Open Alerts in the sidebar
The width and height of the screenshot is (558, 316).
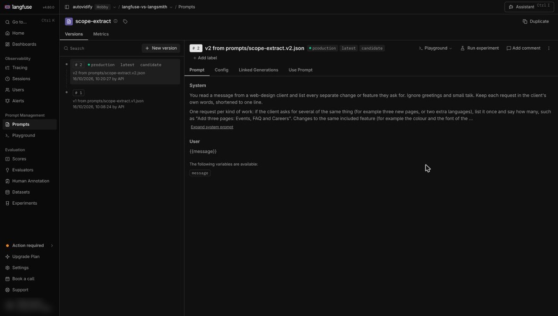point(30,101)
